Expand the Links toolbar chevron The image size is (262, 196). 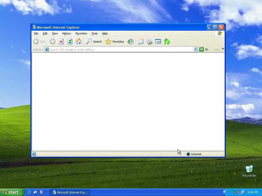point(223,49)
